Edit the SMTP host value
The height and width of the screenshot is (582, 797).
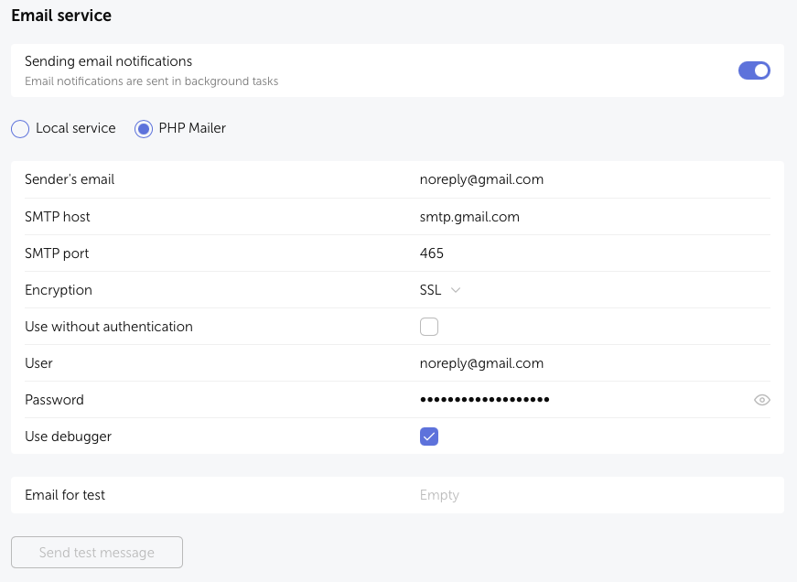[469, 217]
